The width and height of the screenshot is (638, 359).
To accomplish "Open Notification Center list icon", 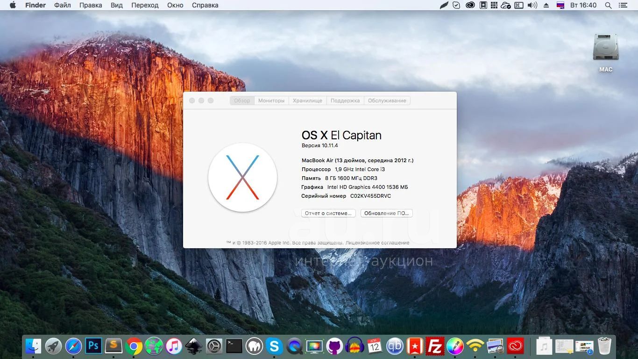I will coord(623,5).
